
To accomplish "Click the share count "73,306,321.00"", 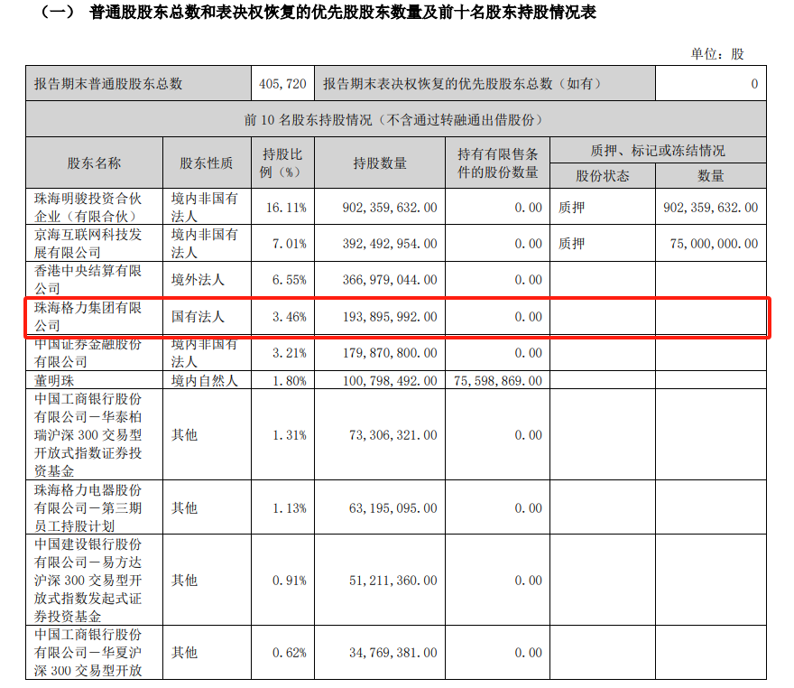I will [393, 434].
